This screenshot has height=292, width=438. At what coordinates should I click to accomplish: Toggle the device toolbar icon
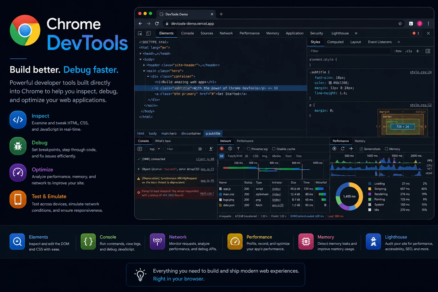coord(148,33)
